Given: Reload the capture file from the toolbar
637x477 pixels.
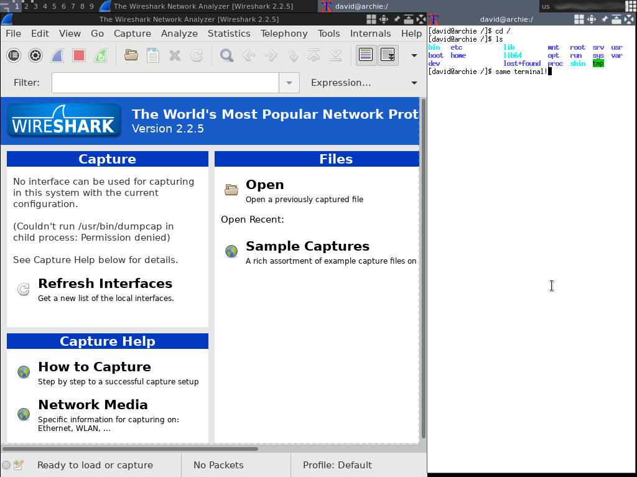Looking at the screenshot, I should [197, 55].
